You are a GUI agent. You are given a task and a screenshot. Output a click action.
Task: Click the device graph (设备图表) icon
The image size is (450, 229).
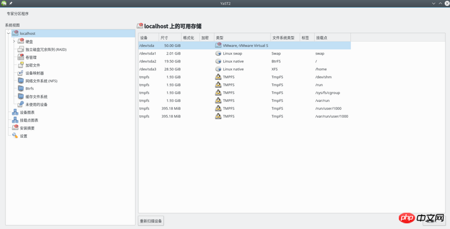(x=15, y=113)
